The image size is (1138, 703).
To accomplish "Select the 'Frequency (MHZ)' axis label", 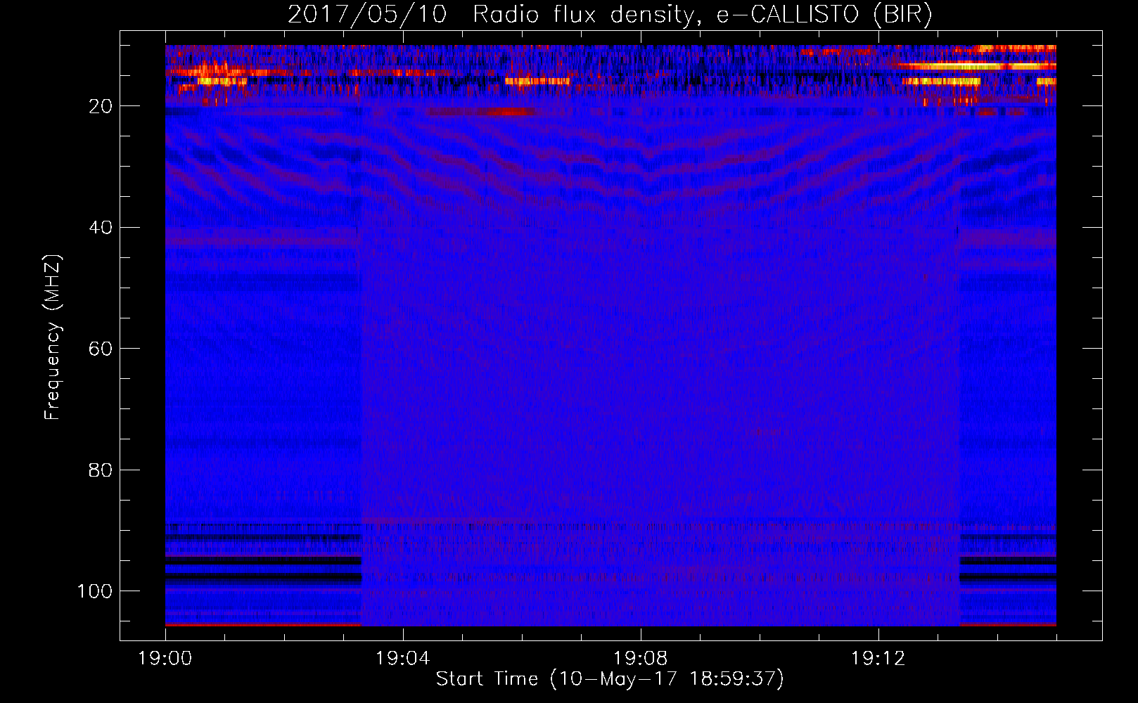I will (x=53, y=337).
